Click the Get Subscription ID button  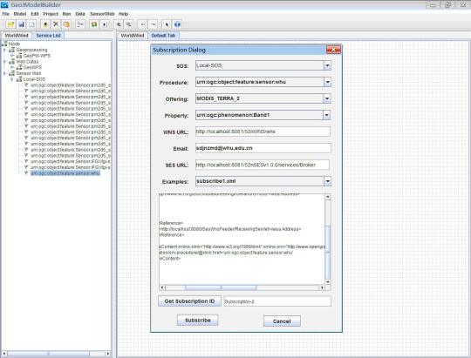pyautogui.click(x=189, y=301)
